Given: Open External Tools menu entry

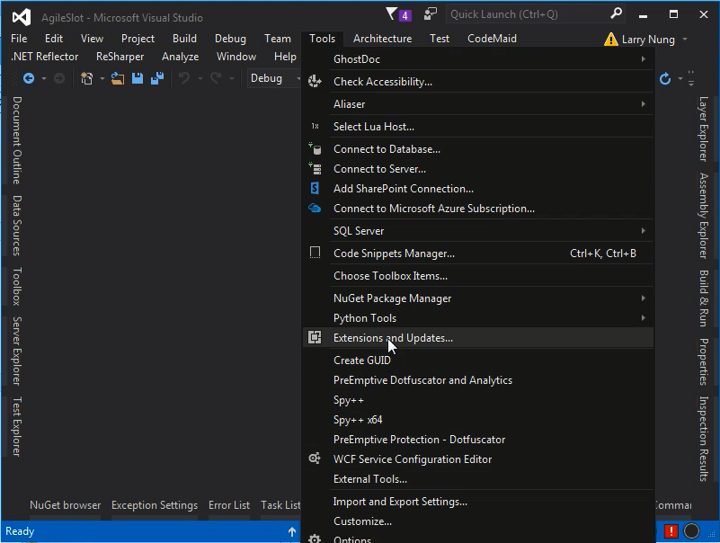Looking at the screenshot, I should pos(477,478).
